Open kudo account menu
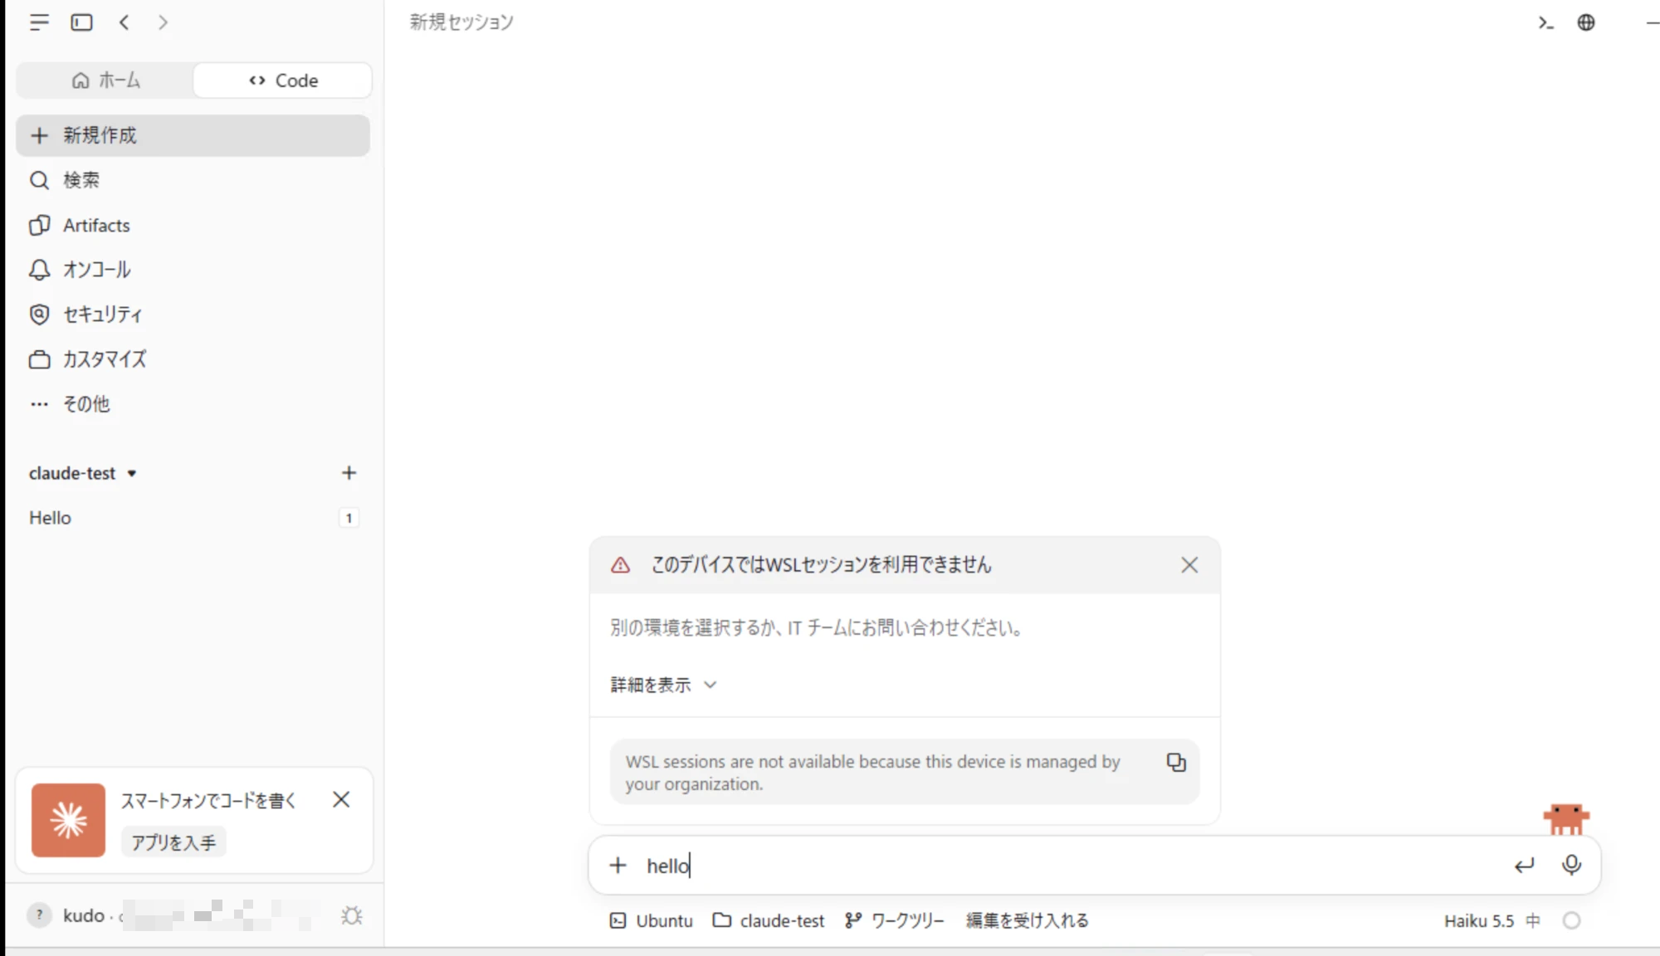Screen dimensions: 1660x956 point(170,915)
